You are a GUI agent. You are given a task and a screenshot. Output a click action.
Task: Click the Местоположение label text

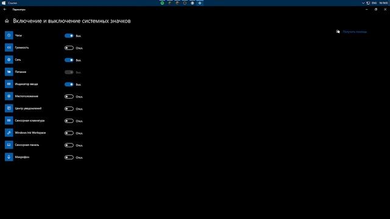pyautogui.click(x=27, y=96)
